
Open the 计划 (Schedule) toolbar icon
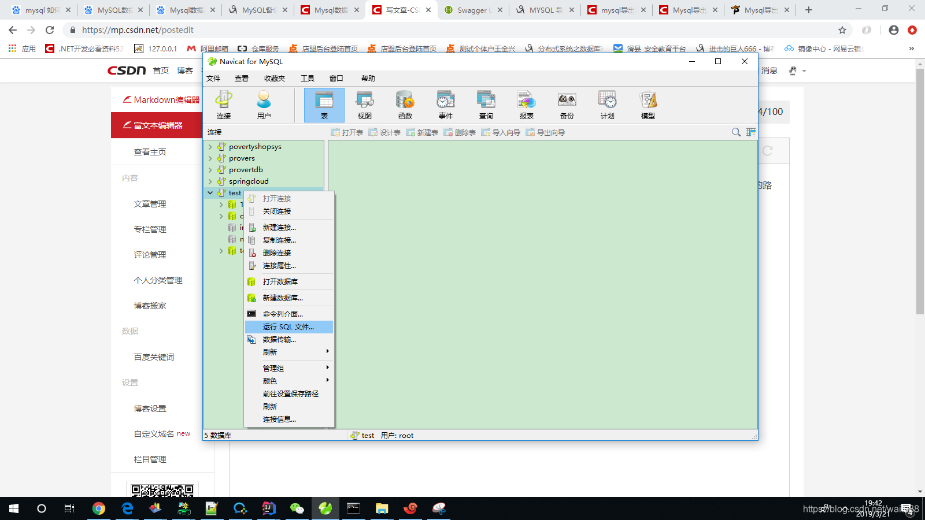(x=608, y=105)
